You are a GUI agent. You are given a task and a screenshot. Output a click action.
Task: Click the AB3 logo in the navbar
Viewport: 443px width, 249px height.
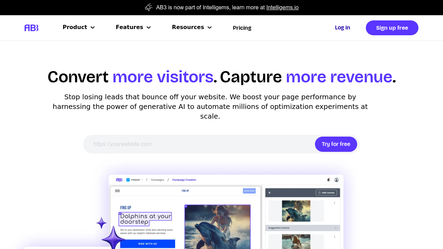31,28
